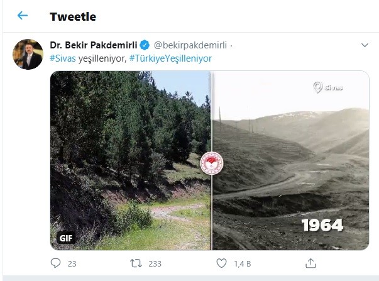
Task: Open the #TürkiyeYeşilleniyor hashtag
Action: [172, 58]
